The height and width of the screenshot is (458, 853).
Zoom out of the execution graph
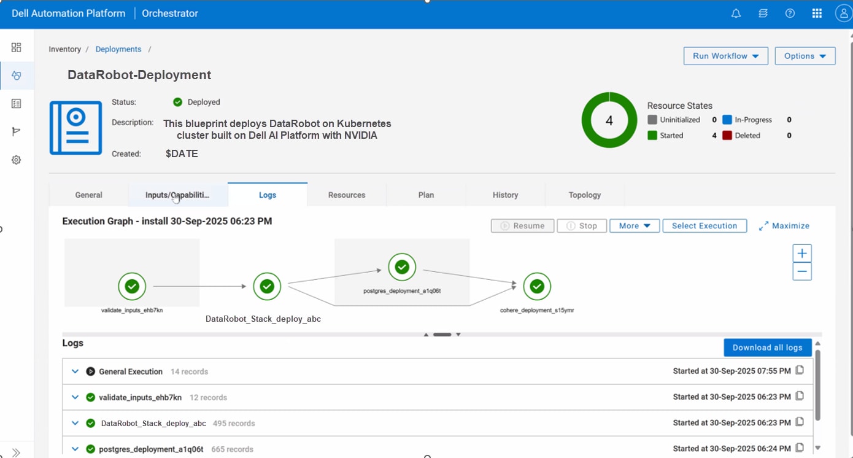click(802, 271)
